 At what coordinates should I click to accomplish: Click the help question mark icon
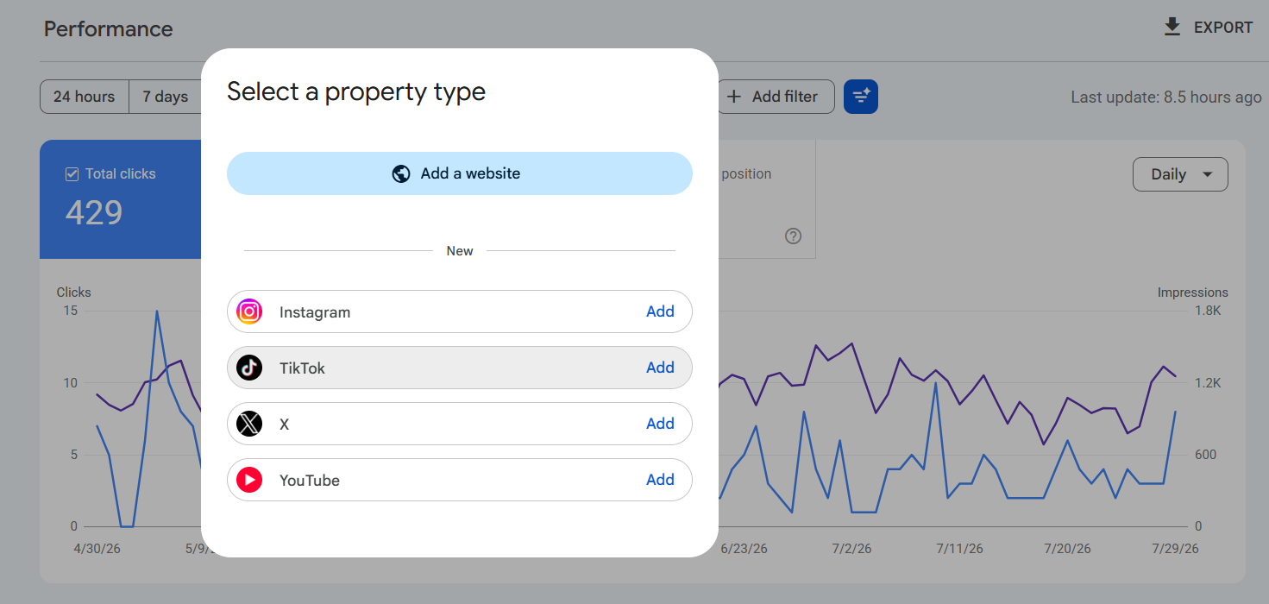click(794, 236)
